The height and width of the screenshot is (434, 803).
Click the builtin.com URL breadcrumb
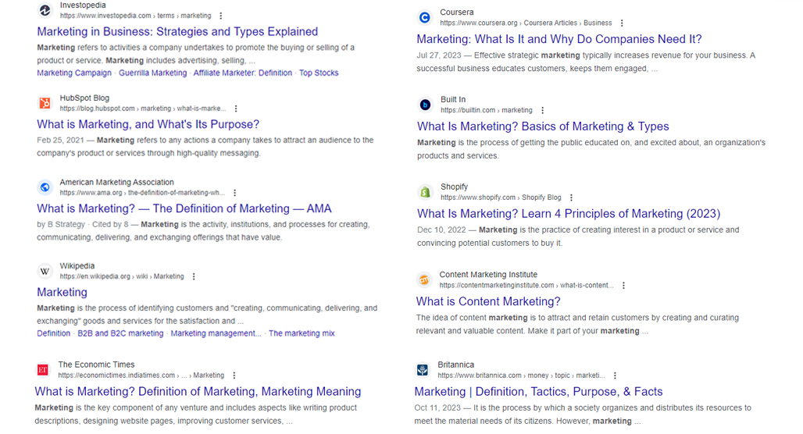click(487, 110)
